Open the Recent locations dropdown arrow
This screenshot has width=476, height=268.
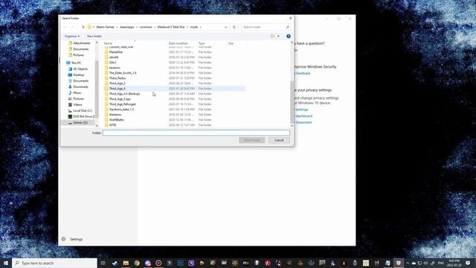[x=78, y=27]
